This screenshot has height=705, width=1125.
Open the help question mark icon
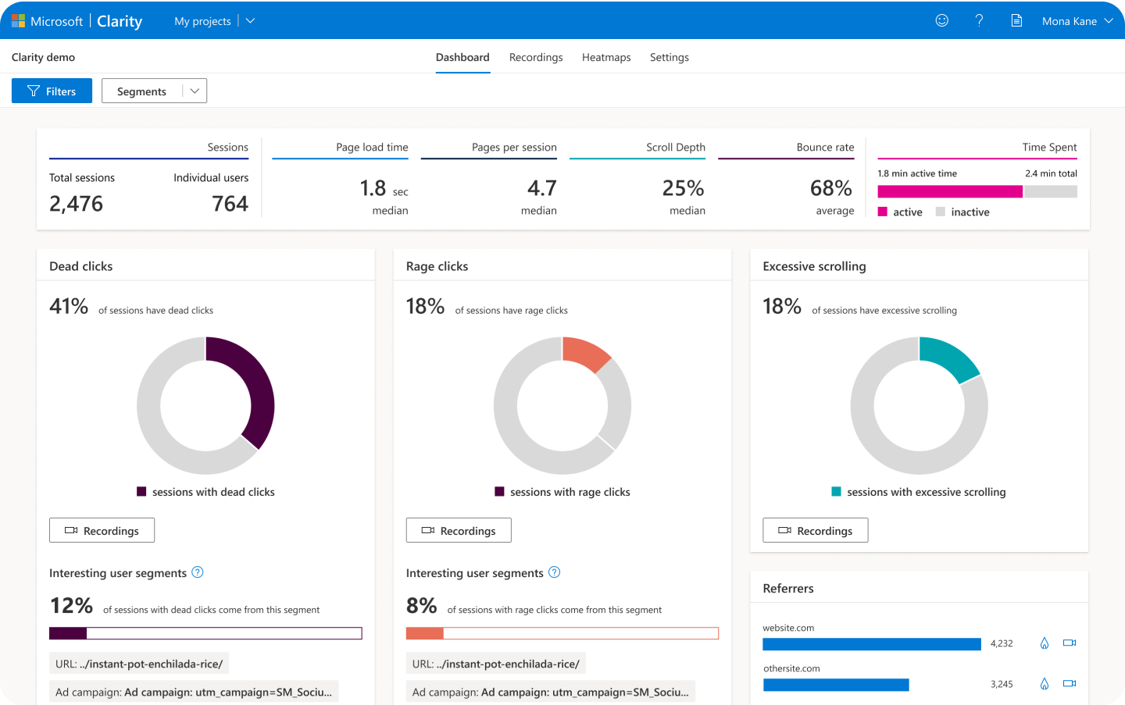(x=979, y=20)
